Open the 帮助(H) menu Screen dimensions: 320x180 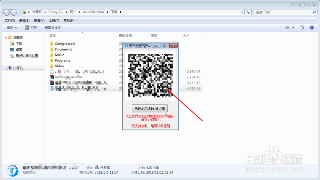(69, 20)
